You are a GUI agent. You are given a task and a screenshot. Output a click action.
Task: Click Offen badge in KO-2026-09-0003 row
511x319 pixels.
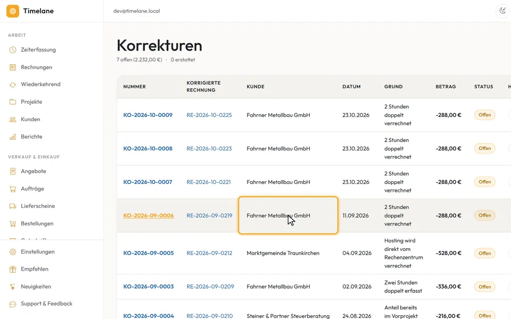pyautogui.click(x=484, y=287)
